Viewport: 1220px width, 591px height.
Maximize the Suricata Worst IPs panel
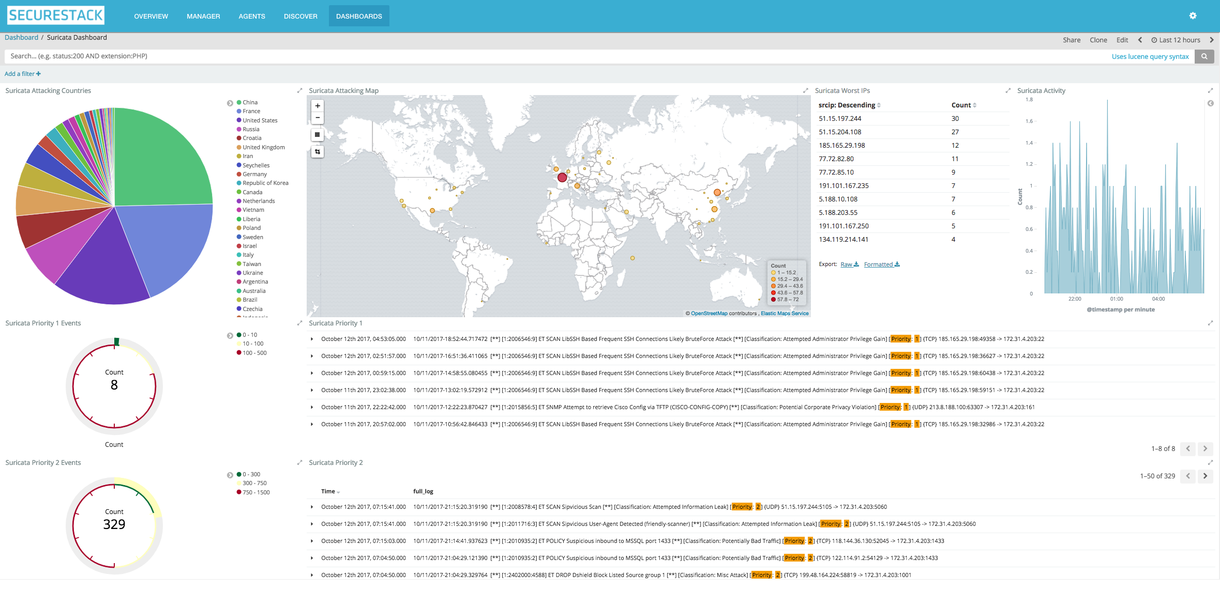(x=1007, y=91)
